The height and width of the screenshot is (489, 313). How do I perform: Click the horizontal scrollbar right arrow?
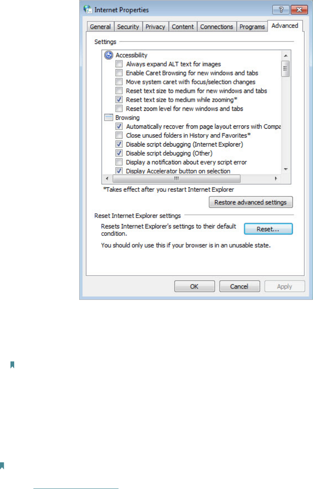[275, 179]
